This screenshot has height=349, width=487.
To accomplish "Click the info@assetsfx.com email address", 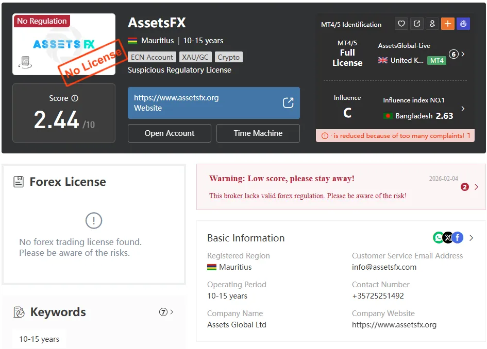I will (x=384, y=267).
